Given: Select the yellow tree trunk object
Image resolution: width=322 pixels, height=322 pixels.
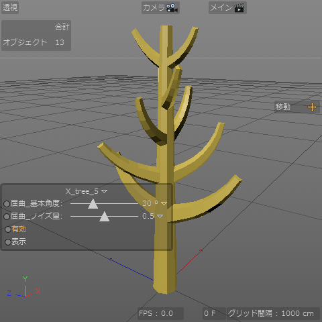Looking at the screenshot, I should 166,257.
